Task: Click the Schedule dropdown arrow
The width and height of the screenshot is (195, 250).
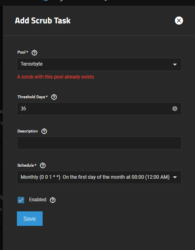Action: pyautogui.click(x=175, y=177)
